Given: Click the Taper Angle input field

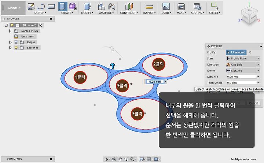Looking at the screenshot, I should pyautogui.click(x=242, y=83).
